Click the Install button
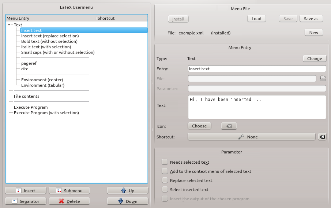 [178, 19]
